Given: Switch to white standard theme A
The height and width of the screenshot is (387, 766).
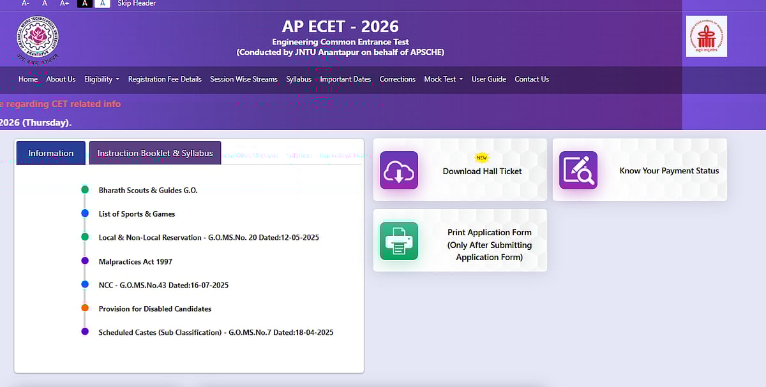Looking at the screenshot, I should pos(102,3).
